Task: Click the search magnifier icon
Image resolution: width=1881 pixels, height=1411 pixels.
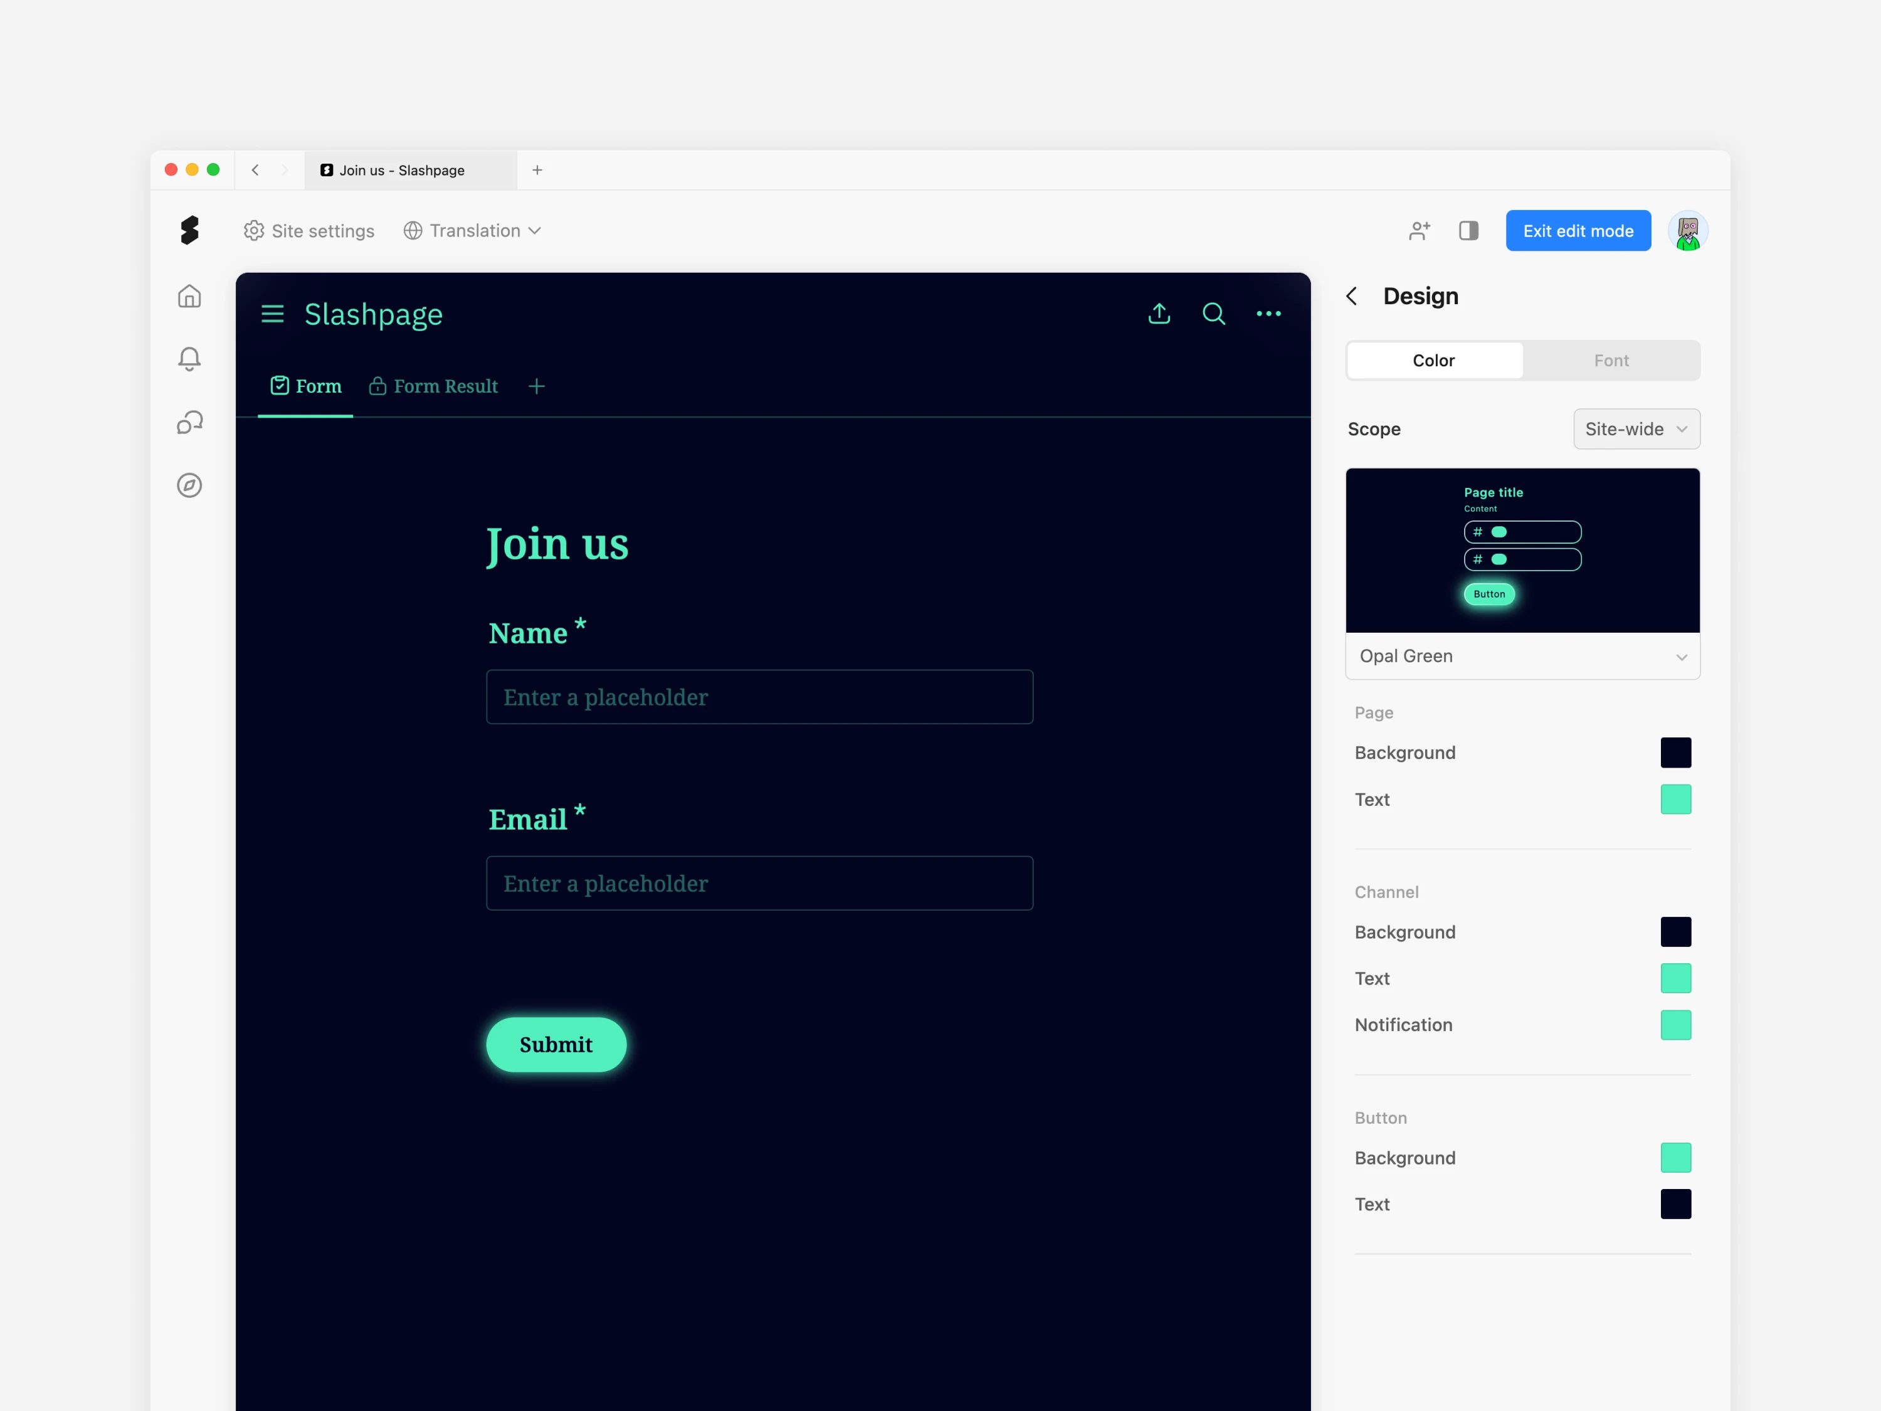Action: click(1213, 314)
